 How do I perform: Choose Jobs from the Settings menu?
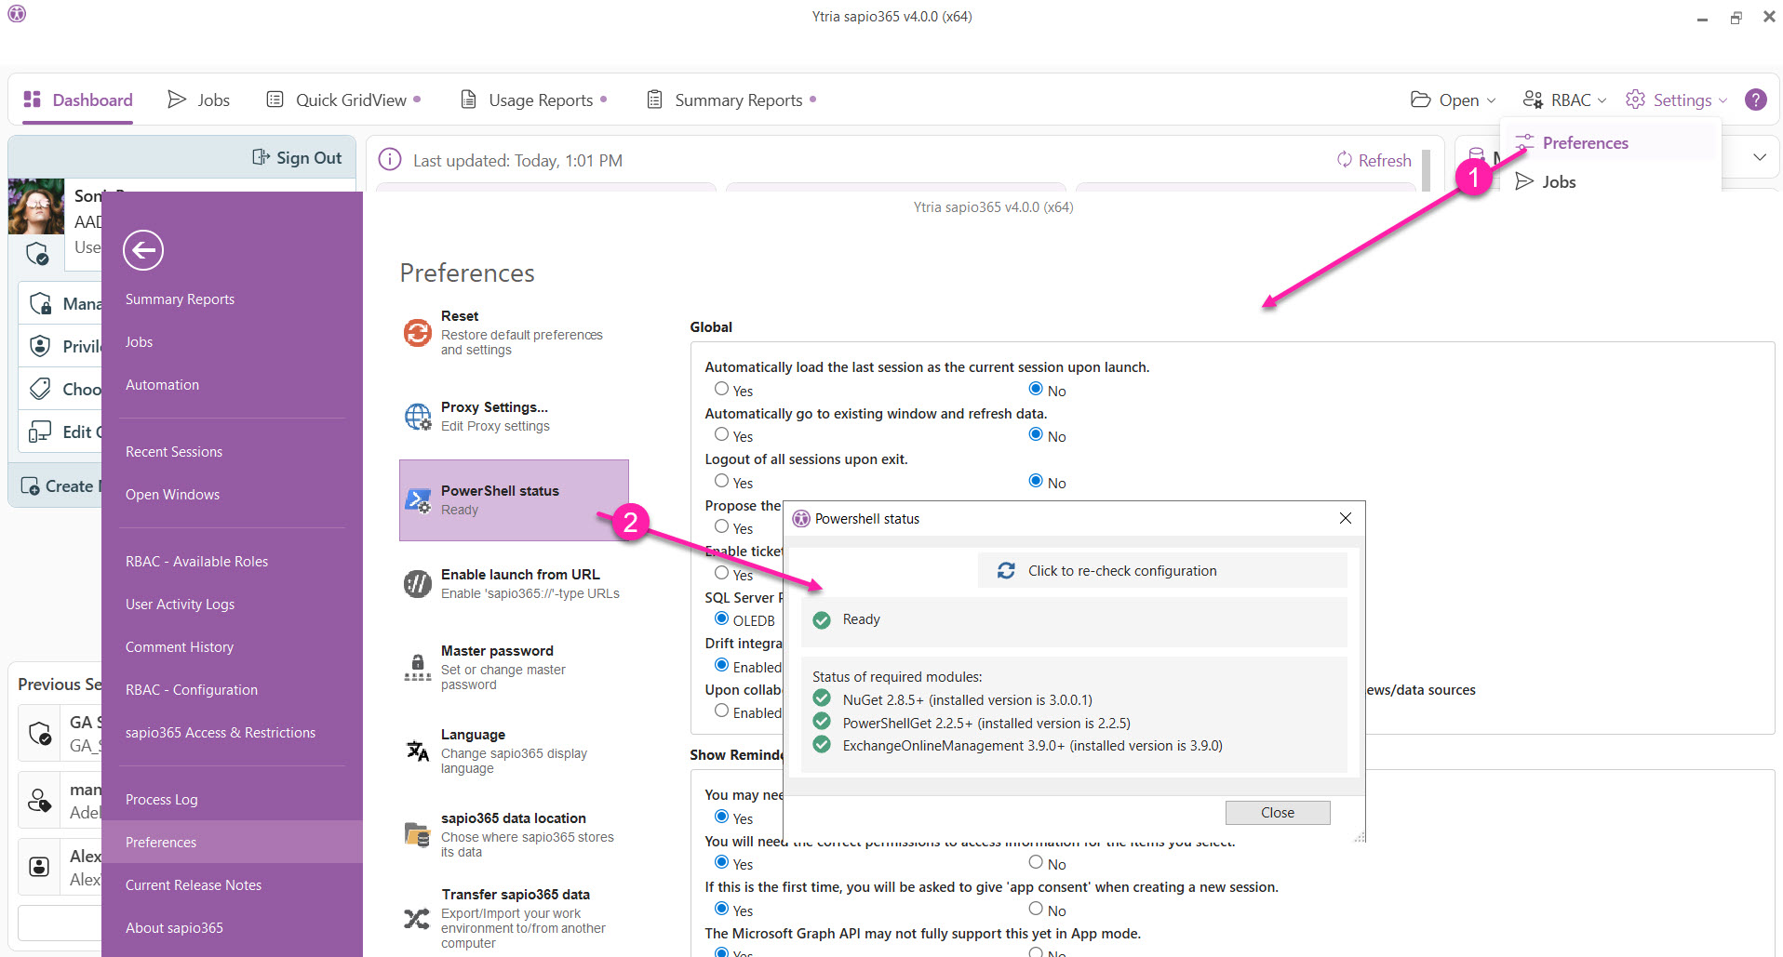point(1558,181)
